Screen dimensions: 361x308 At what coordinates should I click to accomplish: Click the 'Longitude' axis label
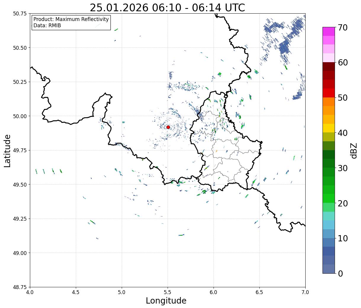pyautogui.click(x=166, y=301)
